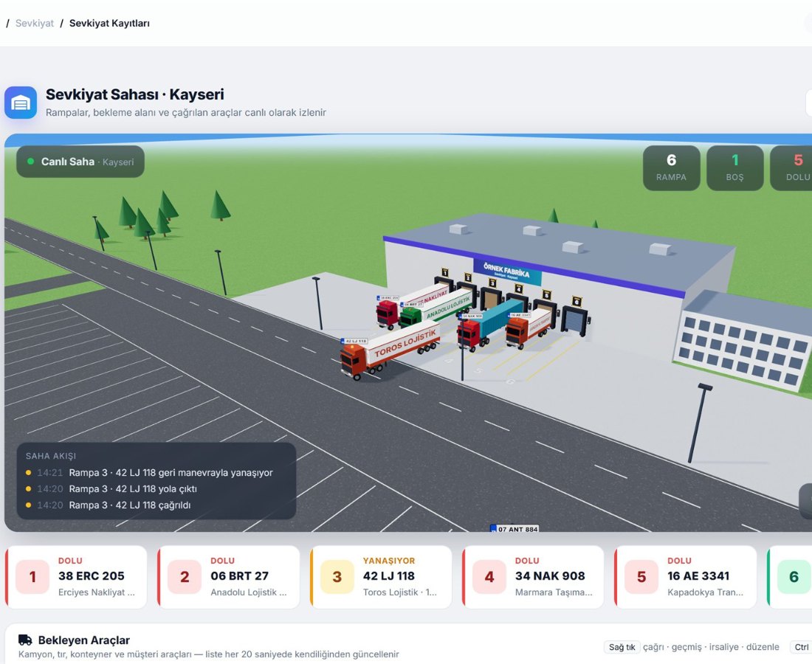This screenshot has height=664, width=812.
Task: Click the blue warehouse icon beside the page title
Action: pyautogui.click(x=21, y=103)
